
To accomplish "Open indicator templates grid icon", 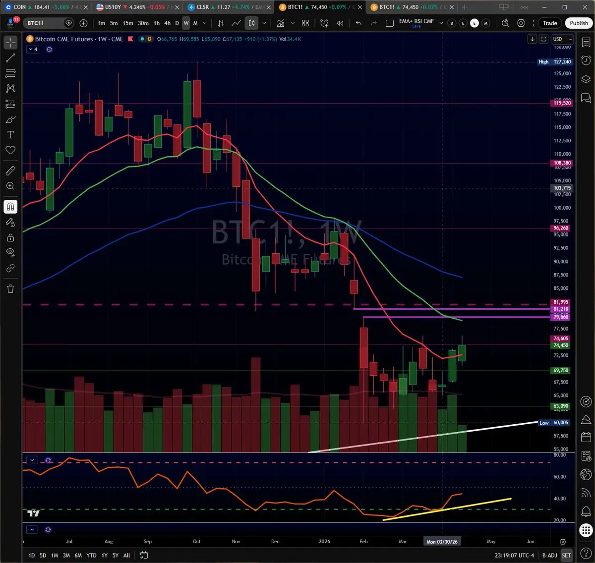I will 305,23.
